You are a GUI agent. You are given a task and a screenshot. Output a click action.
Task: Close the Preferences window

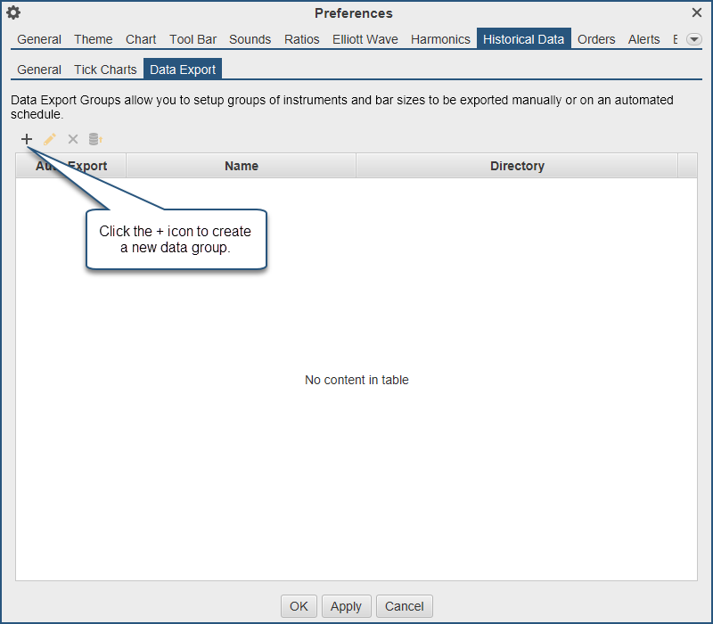(697, 12)
